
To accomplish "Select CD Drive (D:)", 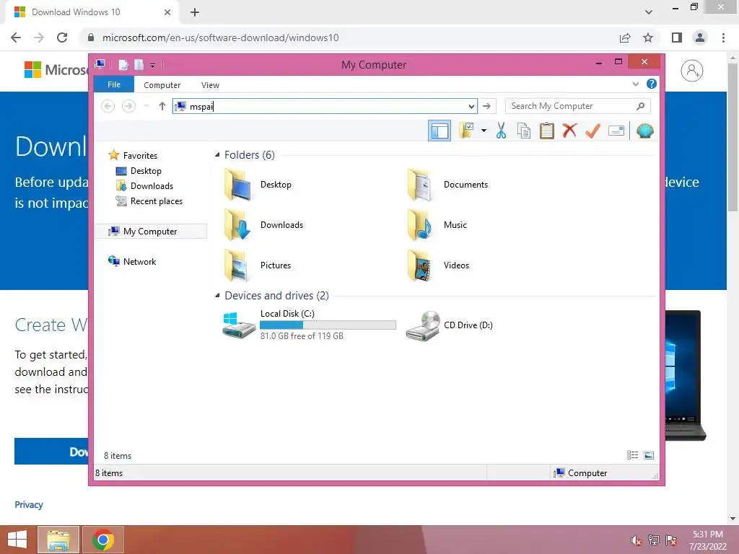I will [449, 325].
